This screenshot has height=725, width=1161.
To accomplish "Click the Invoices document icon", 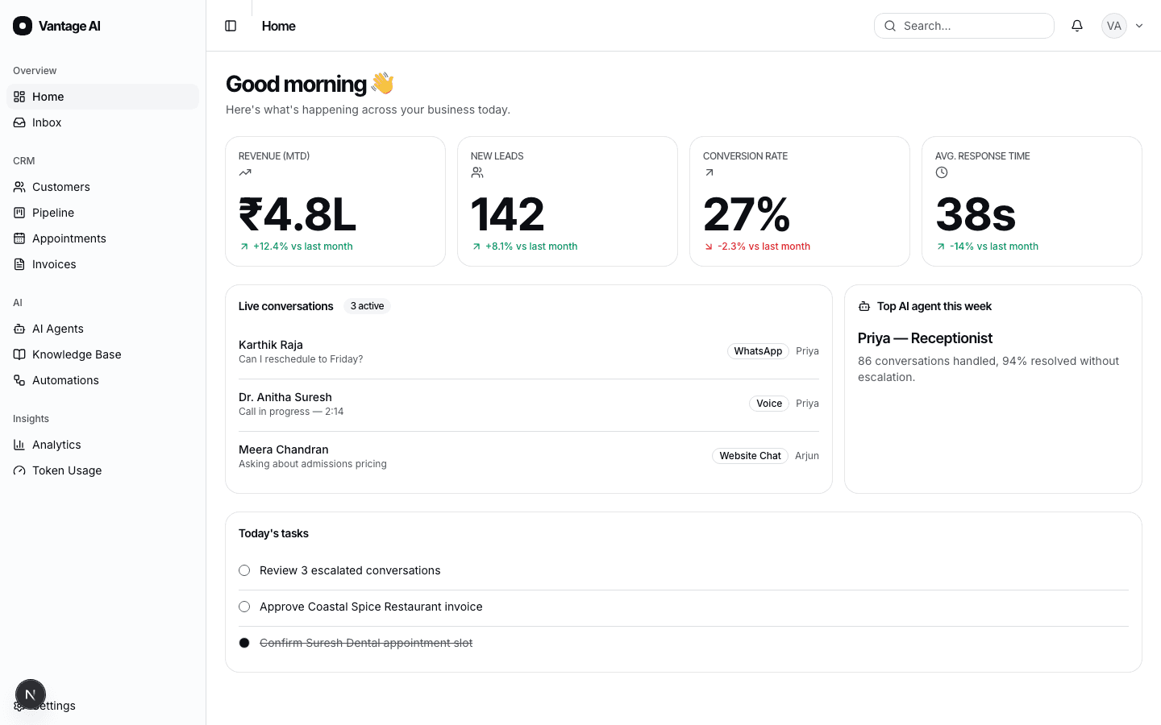I will point(19,264).
